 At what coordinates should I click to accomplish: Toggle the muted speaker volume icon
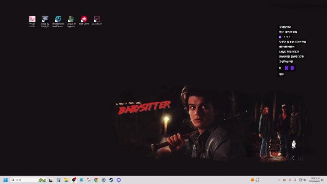(284, 180)
